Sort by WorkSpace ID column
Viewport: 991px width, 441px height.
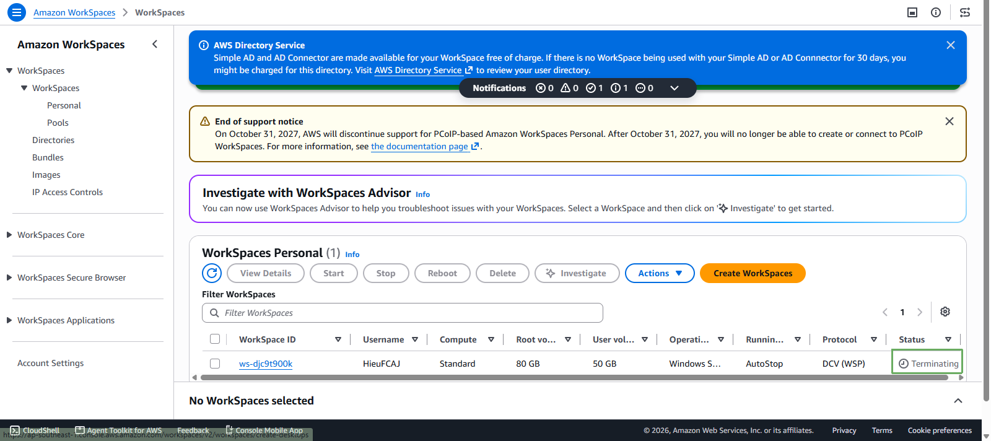(338, 339)
